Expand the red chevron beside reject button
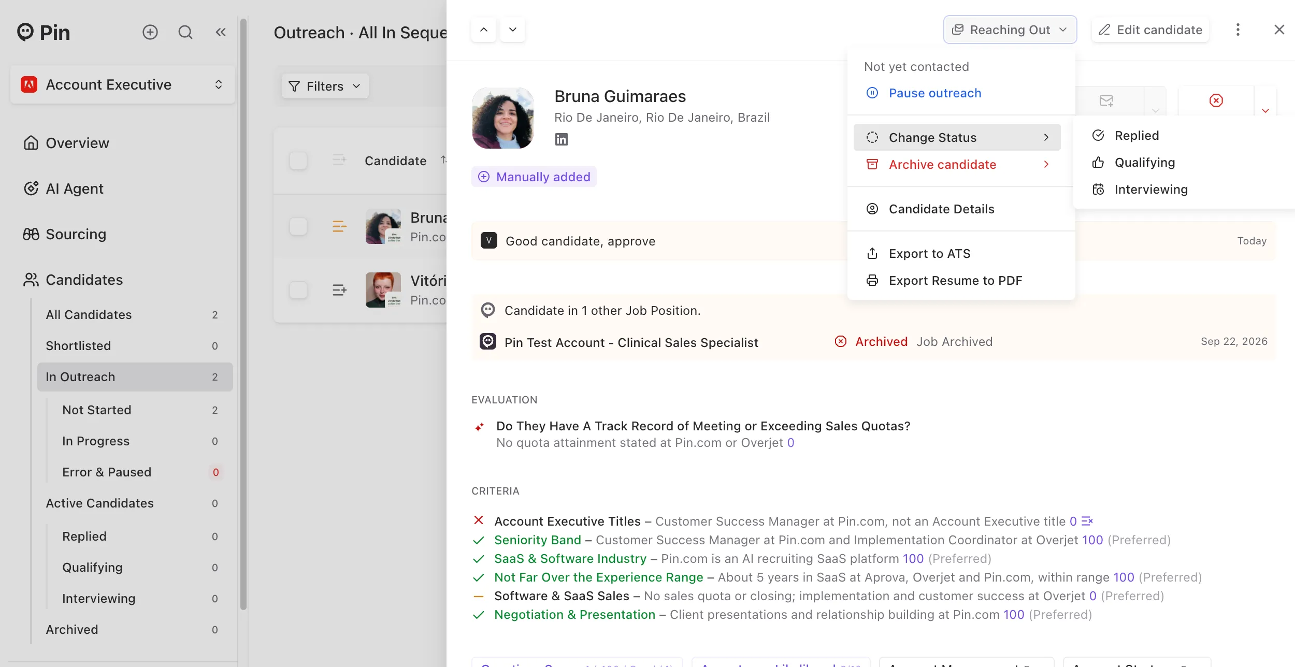The image size is (1295, 667). click(1265, 110)
